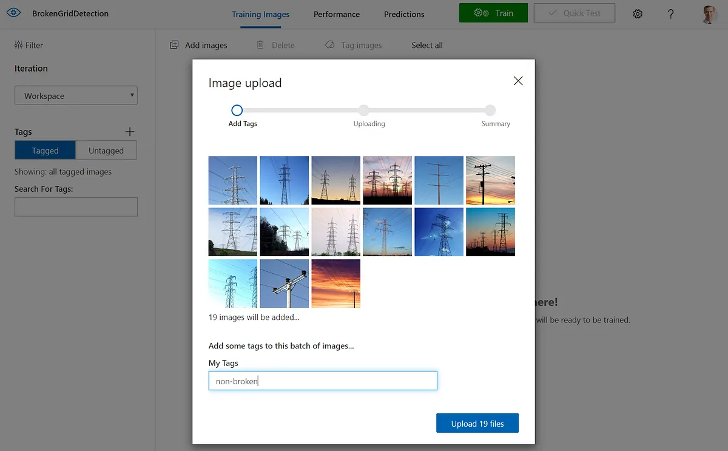Viewport: 728px width, 451px height.
Task: Click the Add Tags step circle
Action: click(237, 110)
